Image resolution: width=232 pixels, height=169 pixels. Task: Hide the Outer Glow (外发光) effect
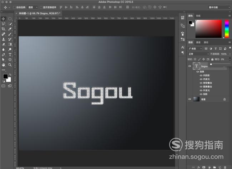pyautogui.click(x=201, y=90)
